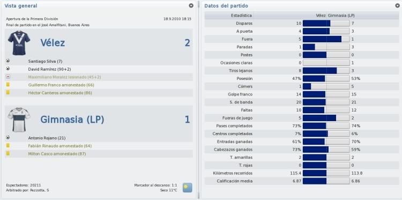This screenshot has height=200, width=402.
Task: Click the Estadística column header
Action: [241, 16]
